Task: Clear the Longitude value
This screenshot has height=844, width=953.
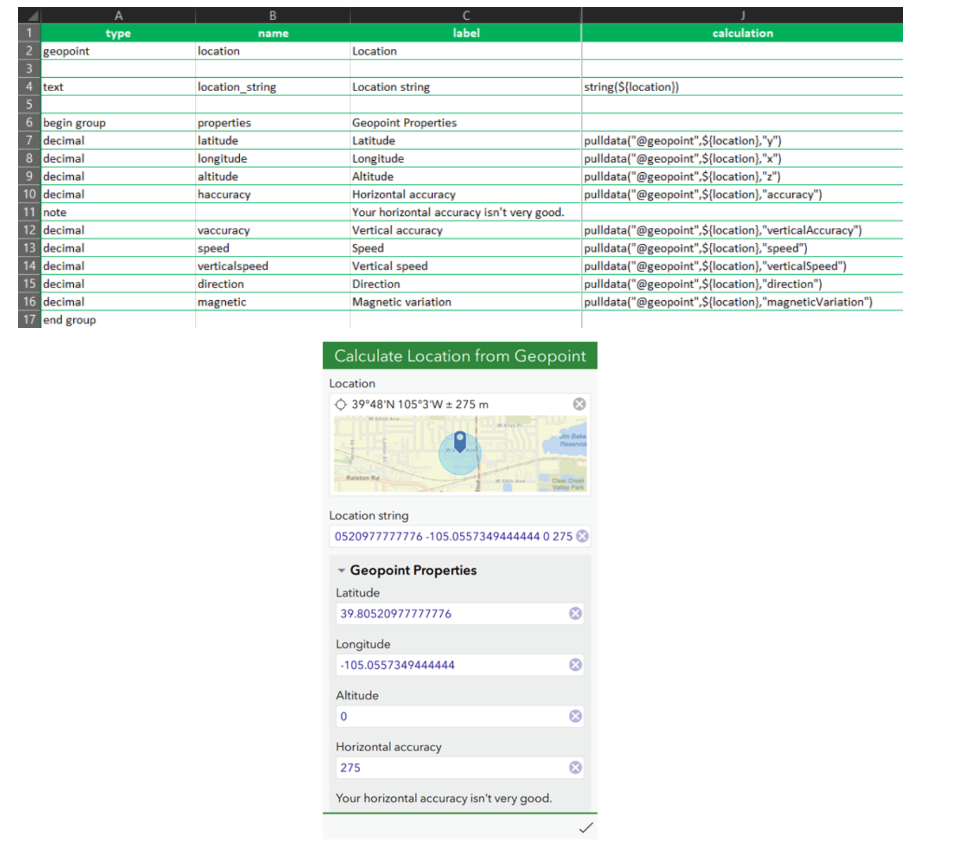Action: 574,664
